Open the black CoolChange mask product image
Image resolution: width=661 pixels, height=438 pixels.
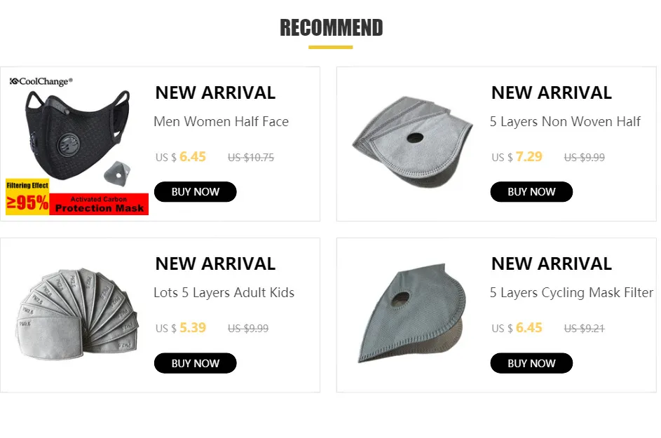[77, 144]
